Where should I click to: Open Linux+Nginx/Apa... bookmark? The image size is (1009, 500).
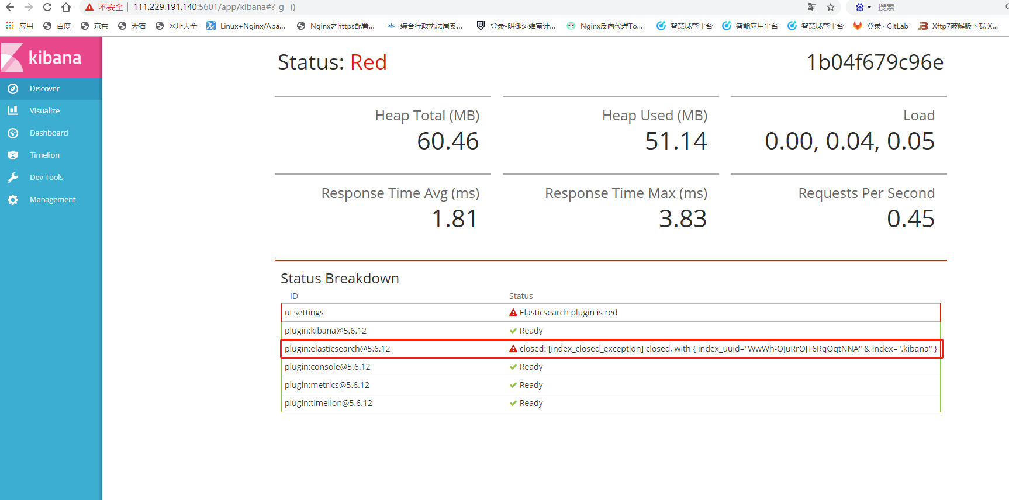click(x=246, y=26)
